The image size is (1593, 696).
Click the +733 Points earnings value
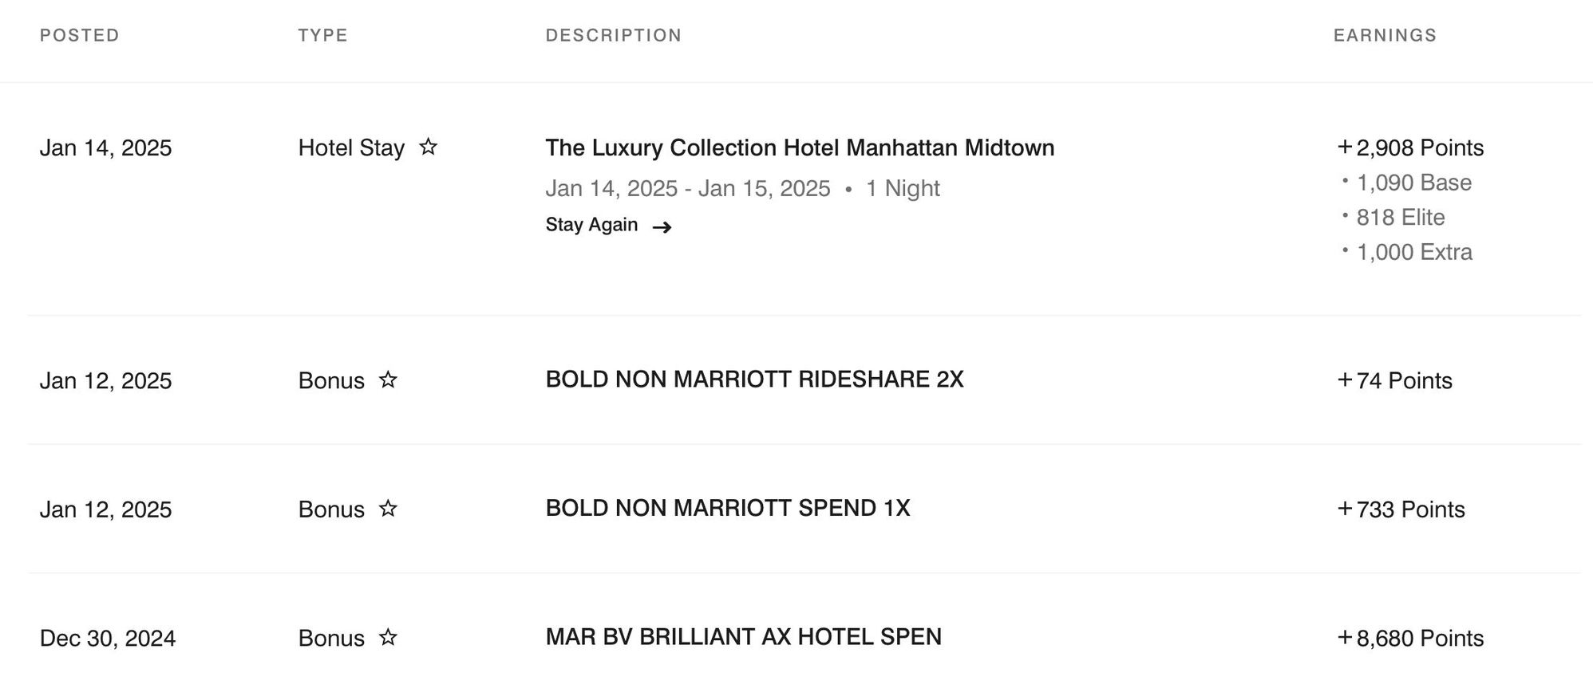[x=1401, y=509]
